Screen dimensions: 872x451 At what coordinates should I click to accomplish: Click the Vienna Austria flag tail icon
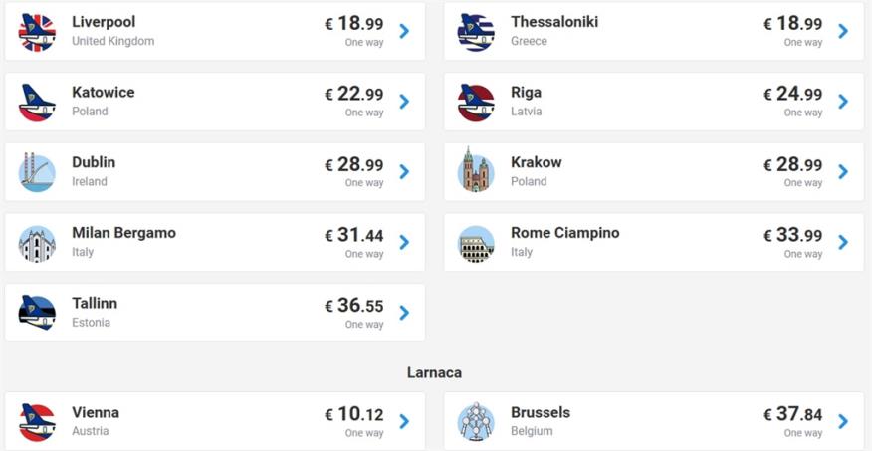37,422
